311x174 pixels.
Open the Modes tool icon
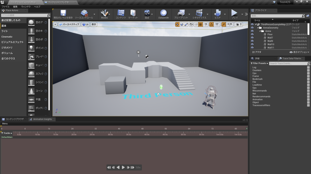pos(104,13)
